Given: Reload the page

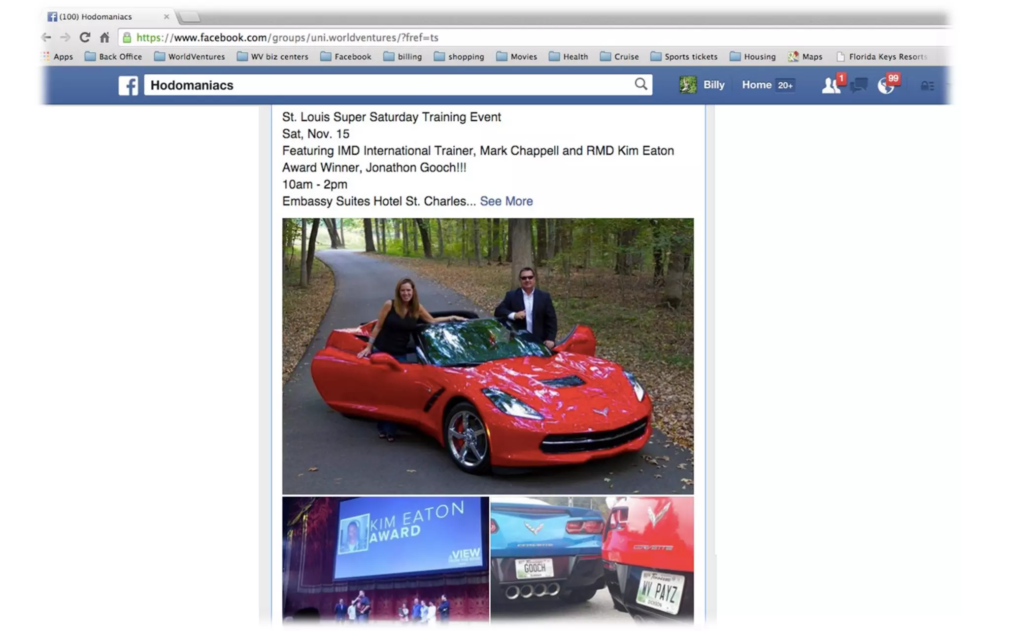Looking at the screenshot, I should [85, 37].
